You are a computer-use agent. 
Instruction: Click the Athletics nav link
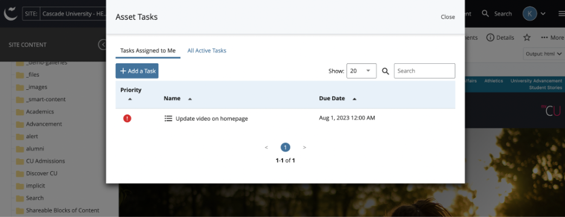tap(494, 81)
